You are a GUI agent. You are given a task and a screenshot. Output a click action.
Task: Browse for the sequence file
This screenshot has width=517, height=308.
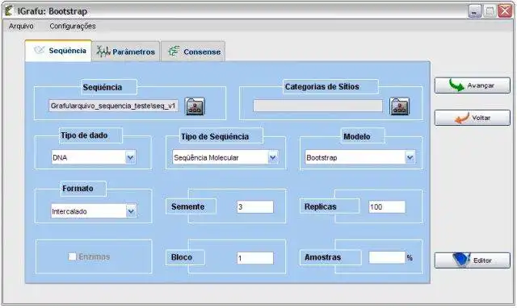tap(195, 106)
